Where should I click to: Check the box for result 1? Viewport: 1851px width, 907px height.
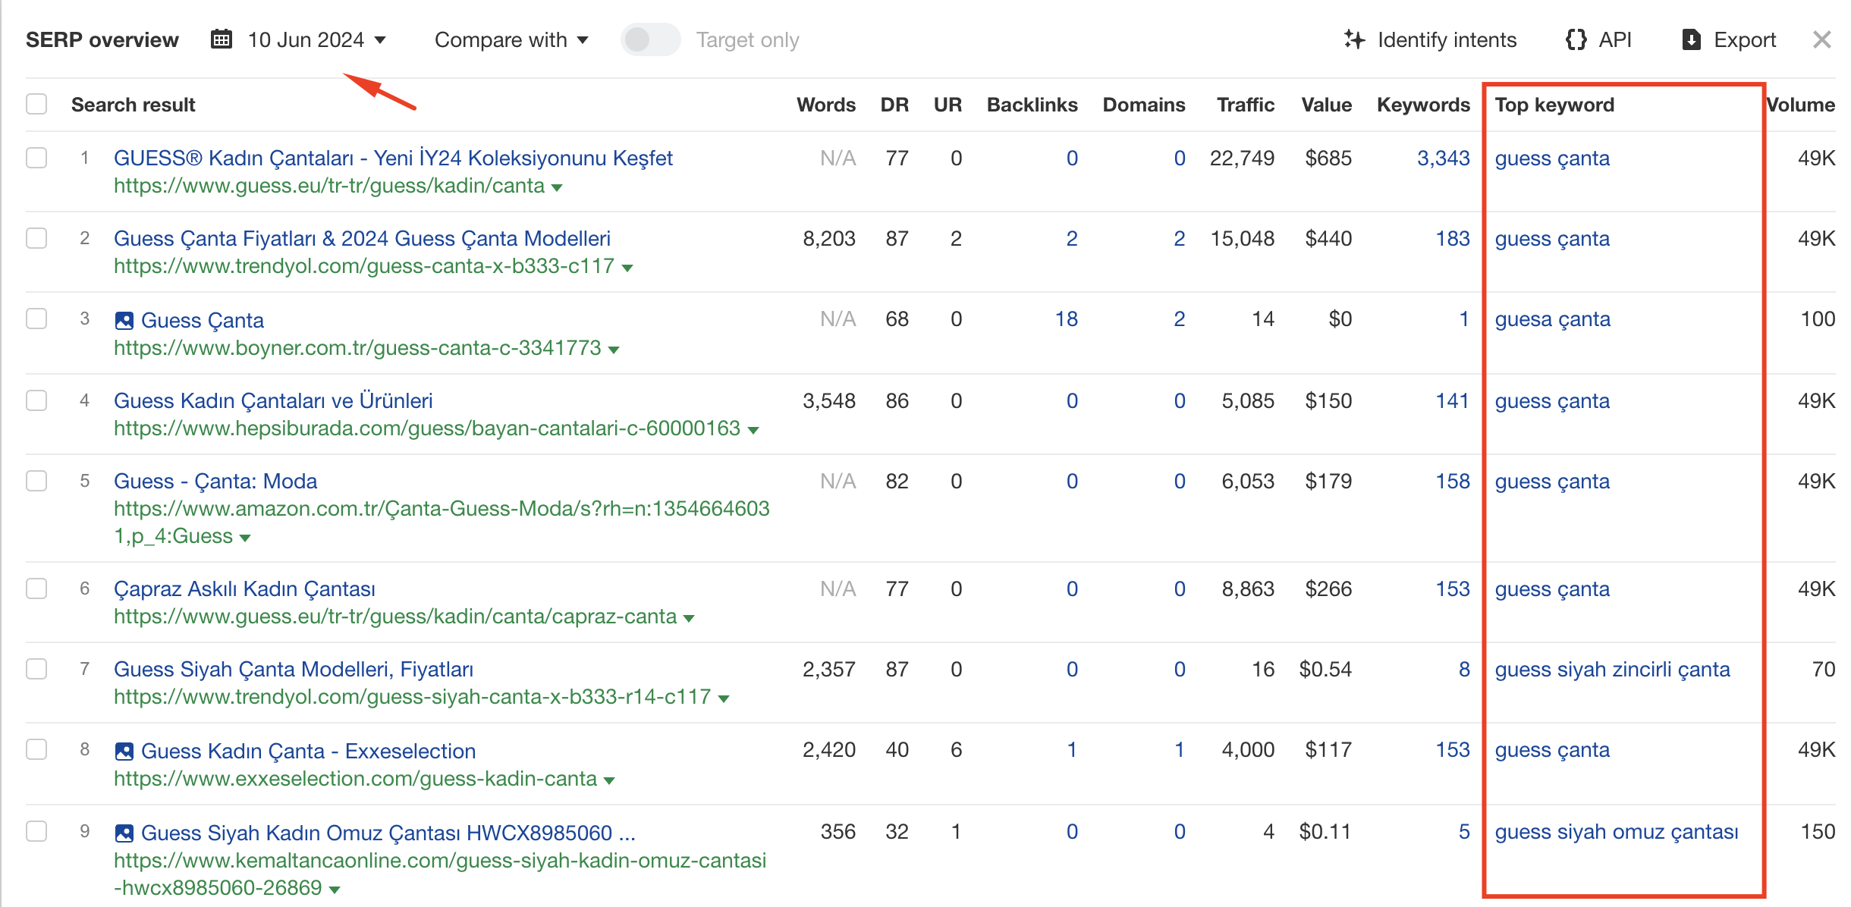click(36, 158)
